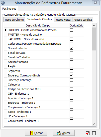Viewport: 101px width, 137px height.
Task: Click the vertical scrollbar thumb
Action: coord(94,39)
